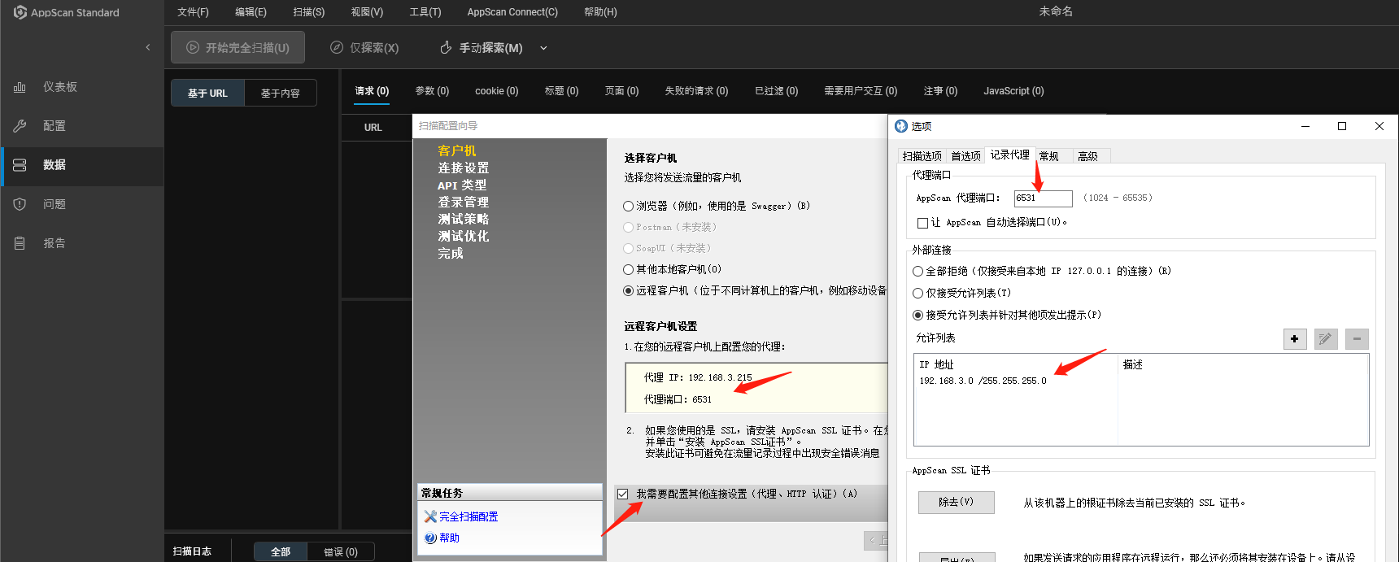Open the 报告 report icon in sidebar
The height and width of the screenshot is (562, 1399).
[x=20, y=243]
